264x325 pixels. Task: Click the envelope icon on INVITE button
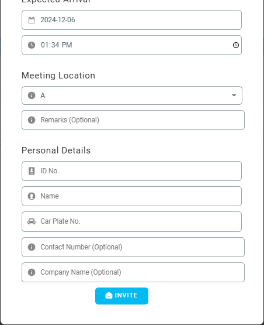[109, 295]
